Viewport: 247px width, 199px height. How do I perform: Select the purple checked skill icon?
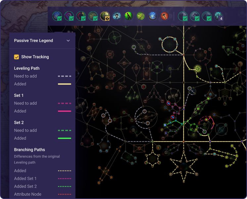tap(69, 16)
